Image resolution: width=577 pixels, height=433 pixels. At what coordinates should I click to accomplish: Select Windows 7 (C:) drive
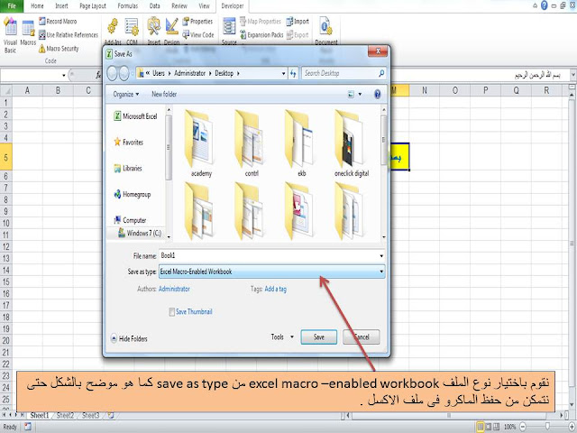coord(140,233)
